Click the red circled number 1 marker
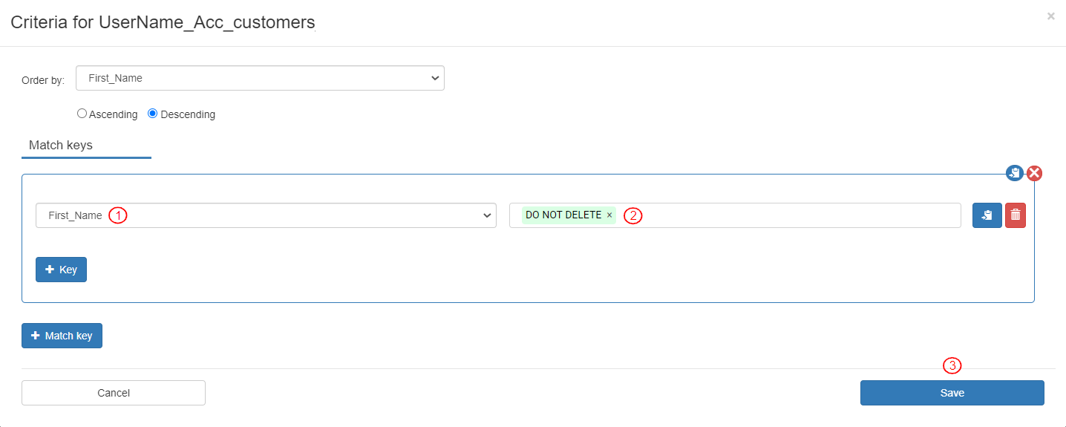The image size is (1066, 427). point(118,215)
